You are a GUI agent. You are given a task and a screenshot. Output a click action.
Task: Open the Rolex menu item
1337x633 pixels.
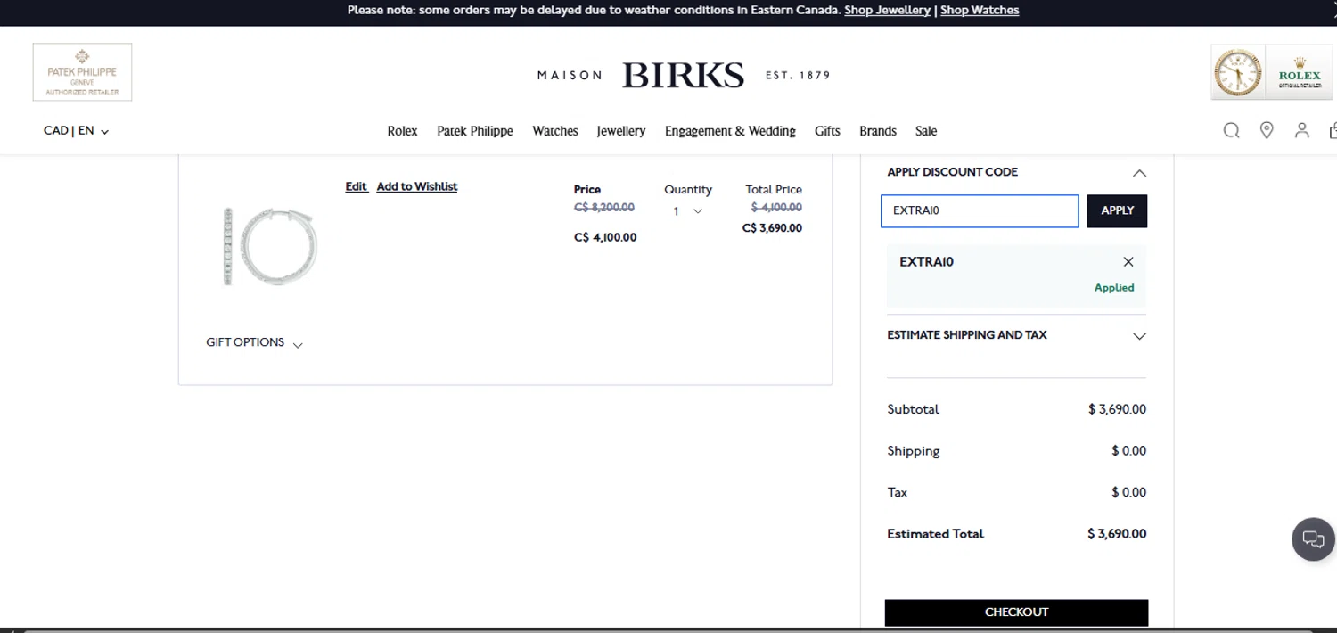pyautogui.click(x=402, y=131)
